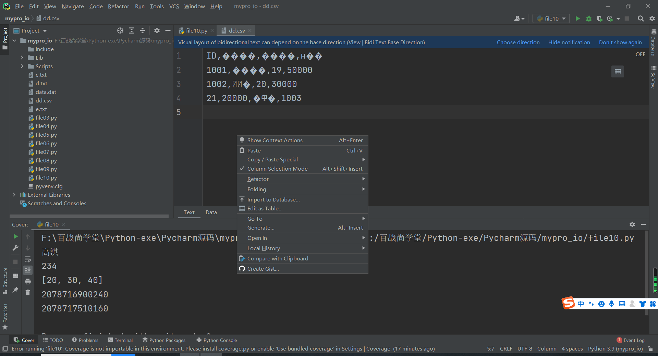The height and width of the screenshot is (356, 658).
Task: Run file10 with the green Run button
Action: (x=577, y=19)
